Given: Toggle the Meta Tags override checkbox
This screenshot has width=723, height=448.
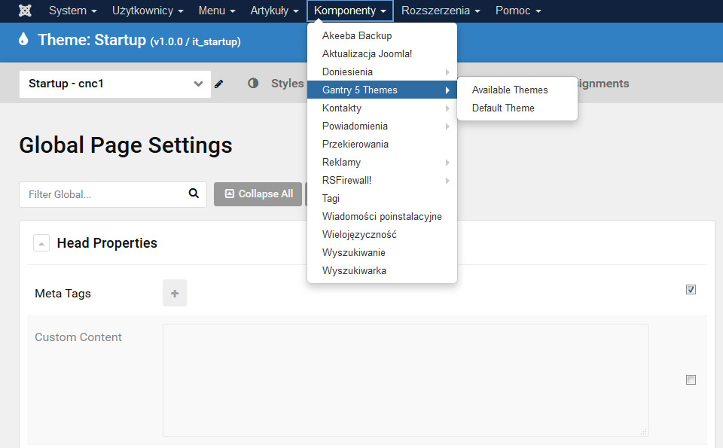Looking at the screenshot, I should [691, 289].
